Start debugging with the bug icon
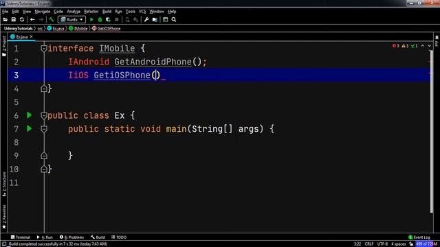The image size is (440, 247). click(x=100, y=20)
